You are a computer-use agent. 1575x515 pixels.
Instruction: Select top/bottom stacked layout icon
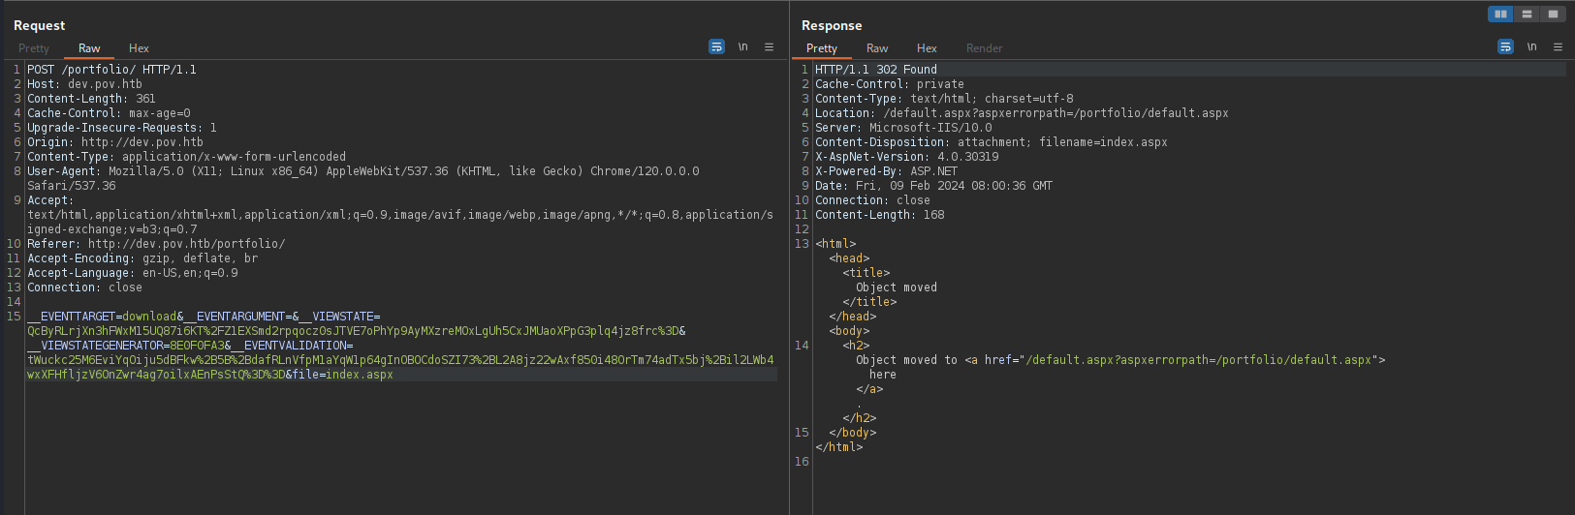tap(1527, 14)
